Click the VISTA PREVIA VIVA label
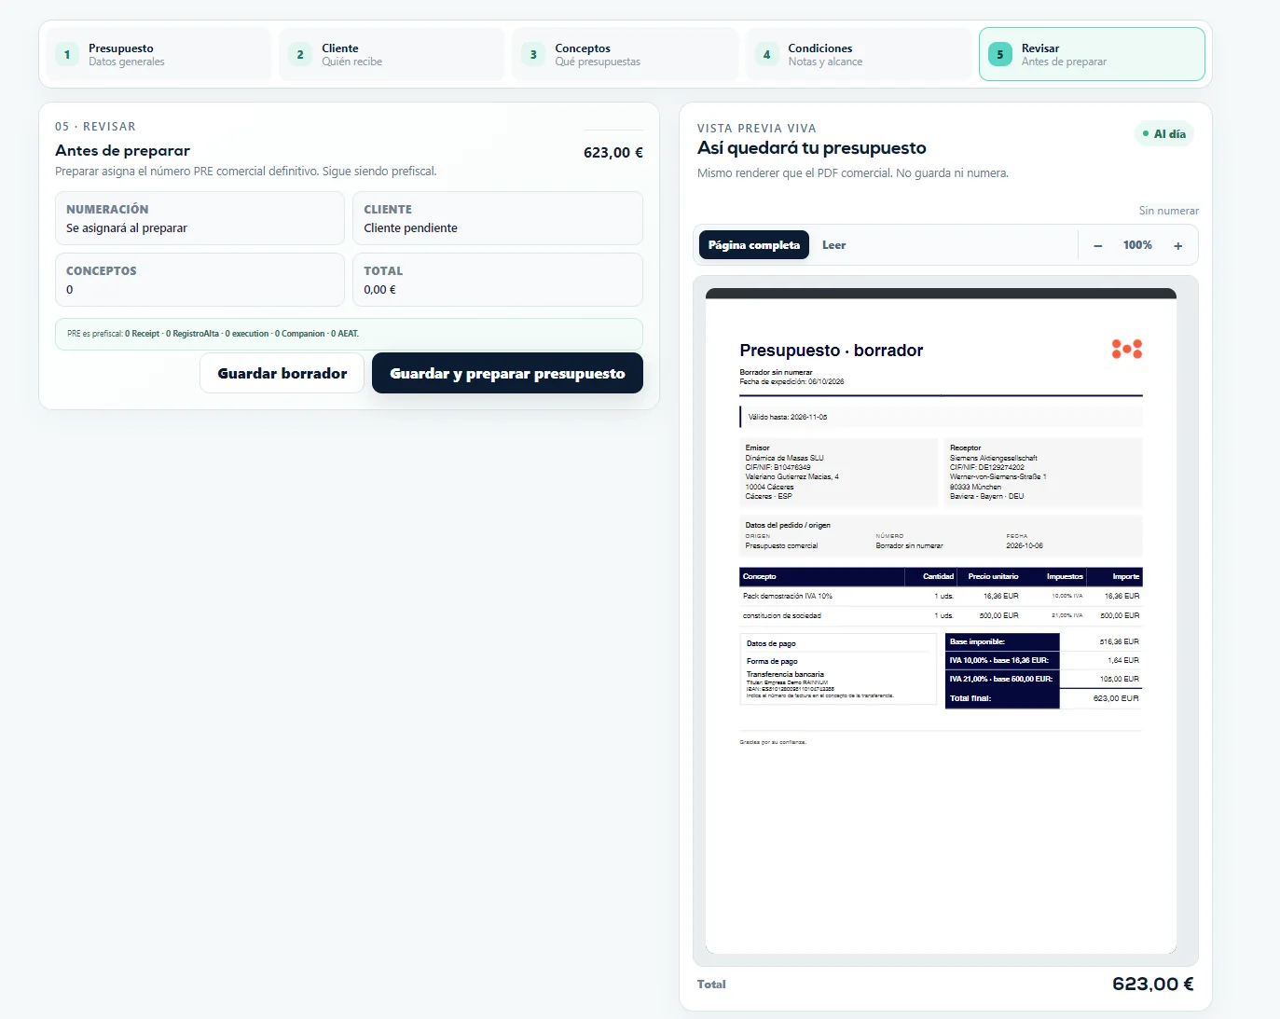Image resolution: width=1280 pixels, height=1019 pixels. point(757,129)
